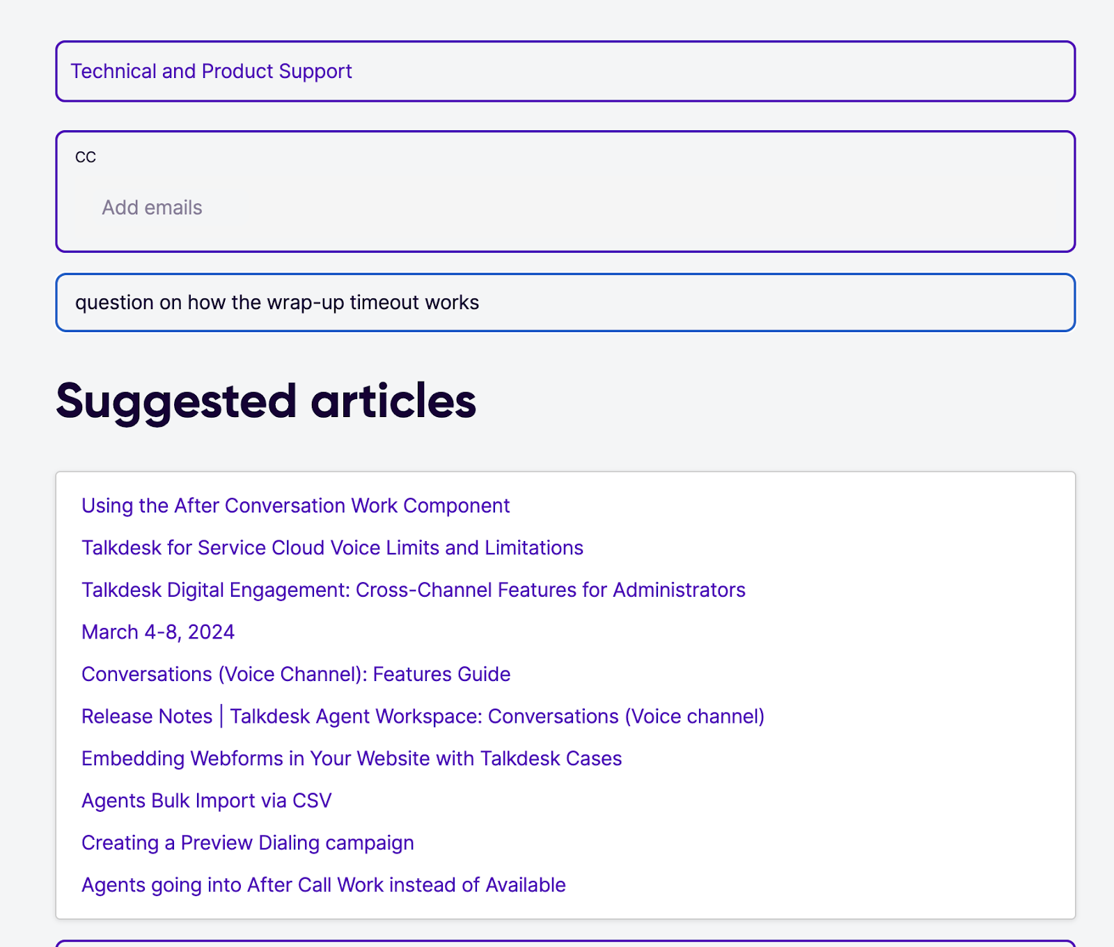Open Using the After Conversation Work Component article
This screenshot has height=947, width=1114.
[295, 506]
